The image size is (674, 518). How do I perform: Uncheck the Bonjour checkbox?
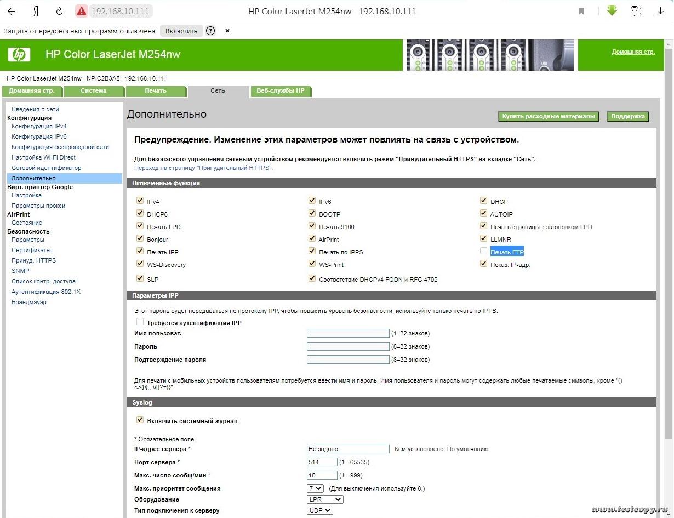coord(140,238)
